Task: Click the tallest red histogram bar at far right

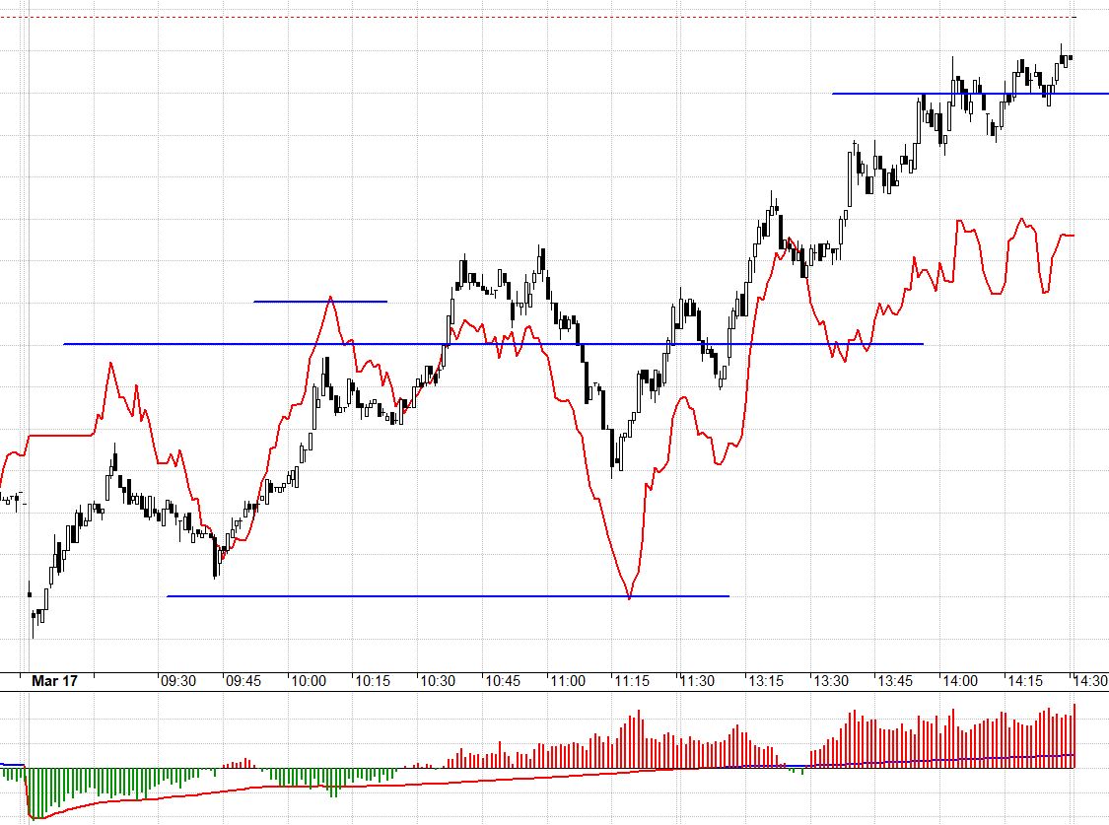Action: (1074, 735)
